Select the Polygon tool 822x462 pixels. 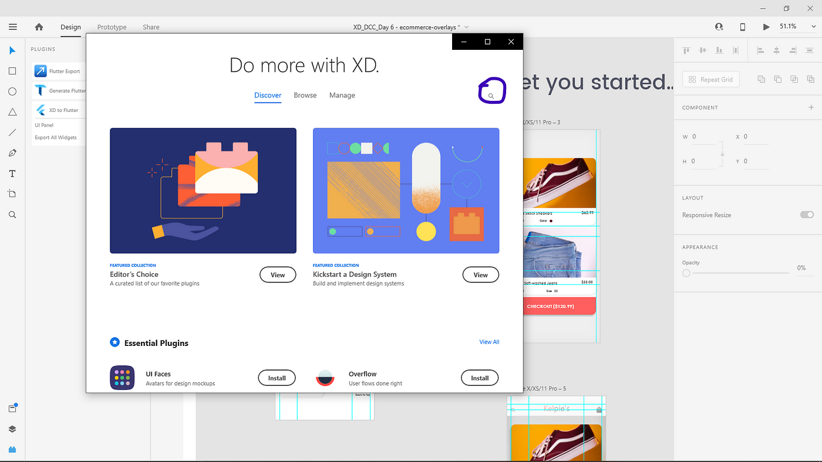click(12, 112)
